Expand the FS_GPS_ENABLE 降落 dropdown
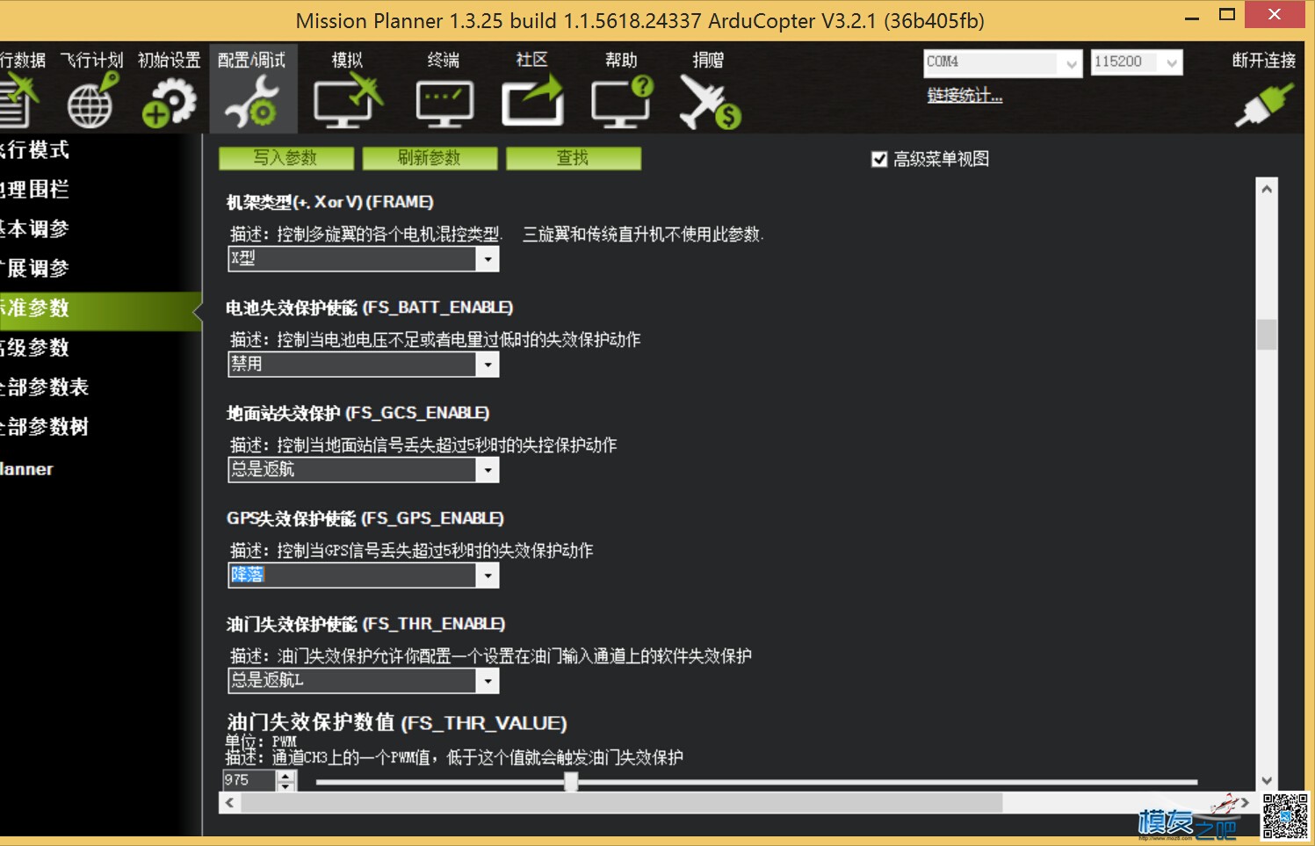 (488, 575)
